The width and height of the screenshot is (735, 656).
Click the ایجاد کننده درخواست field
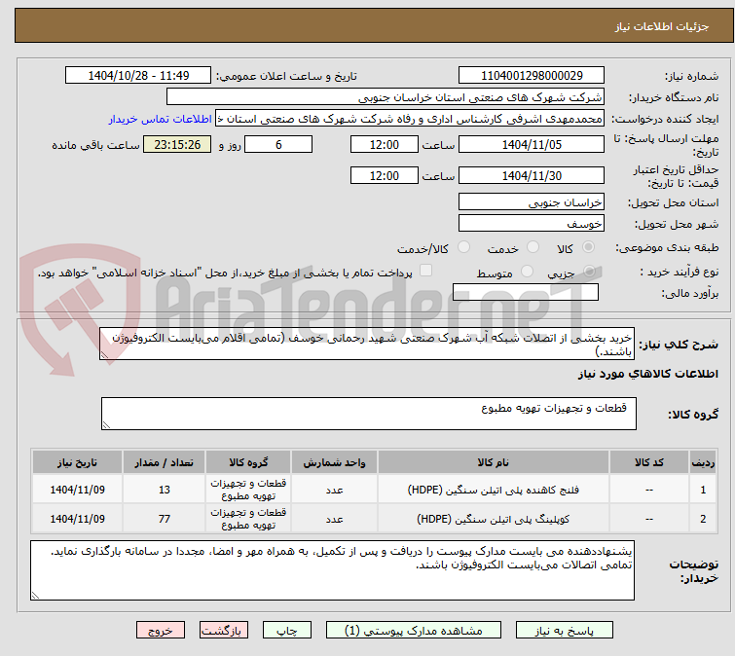click(x=410, y=119)
